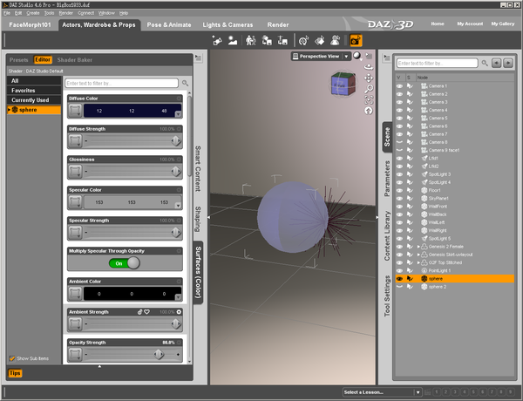Toggle Multiply Specular Through Opacity switch
This screenshot has height=401, width=523.
pos(125,263)
